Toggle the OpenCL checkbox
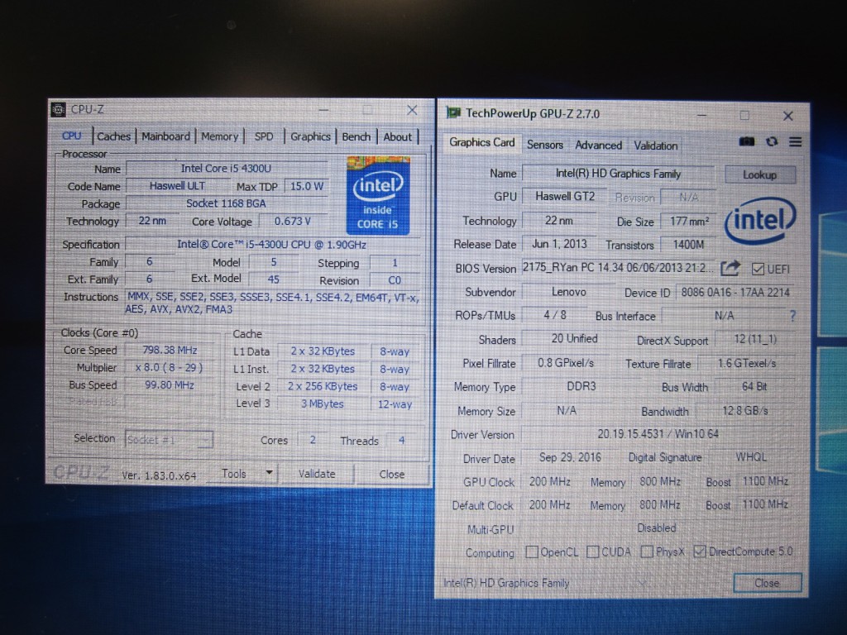Viewport: 847px width, 635px height. pyautogui.click(x=532, y=551)
